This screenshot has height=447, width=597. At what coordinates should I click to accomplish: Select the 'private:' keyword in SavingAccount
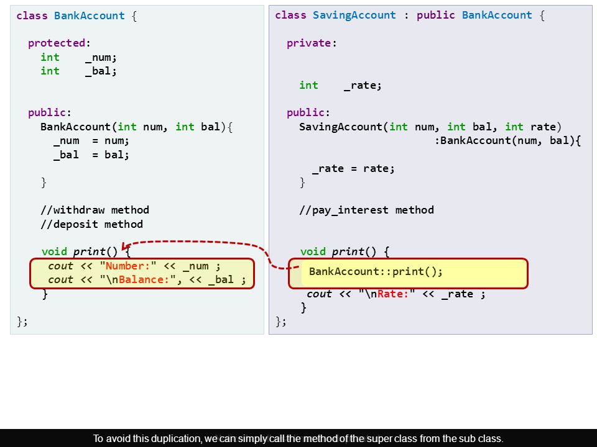(x=312, y=43)
